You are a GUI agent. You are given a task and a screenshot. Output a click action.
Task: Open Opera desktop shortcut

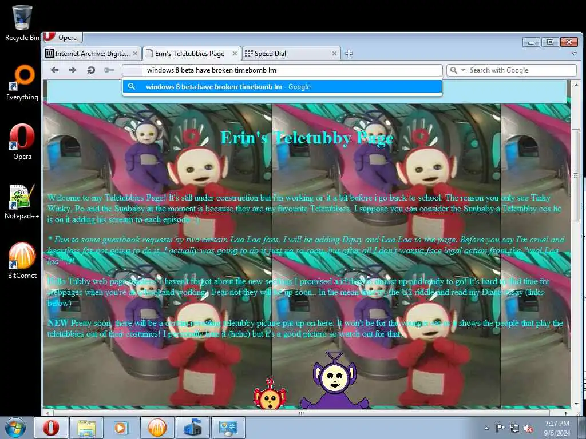click(x=22, y=142)
